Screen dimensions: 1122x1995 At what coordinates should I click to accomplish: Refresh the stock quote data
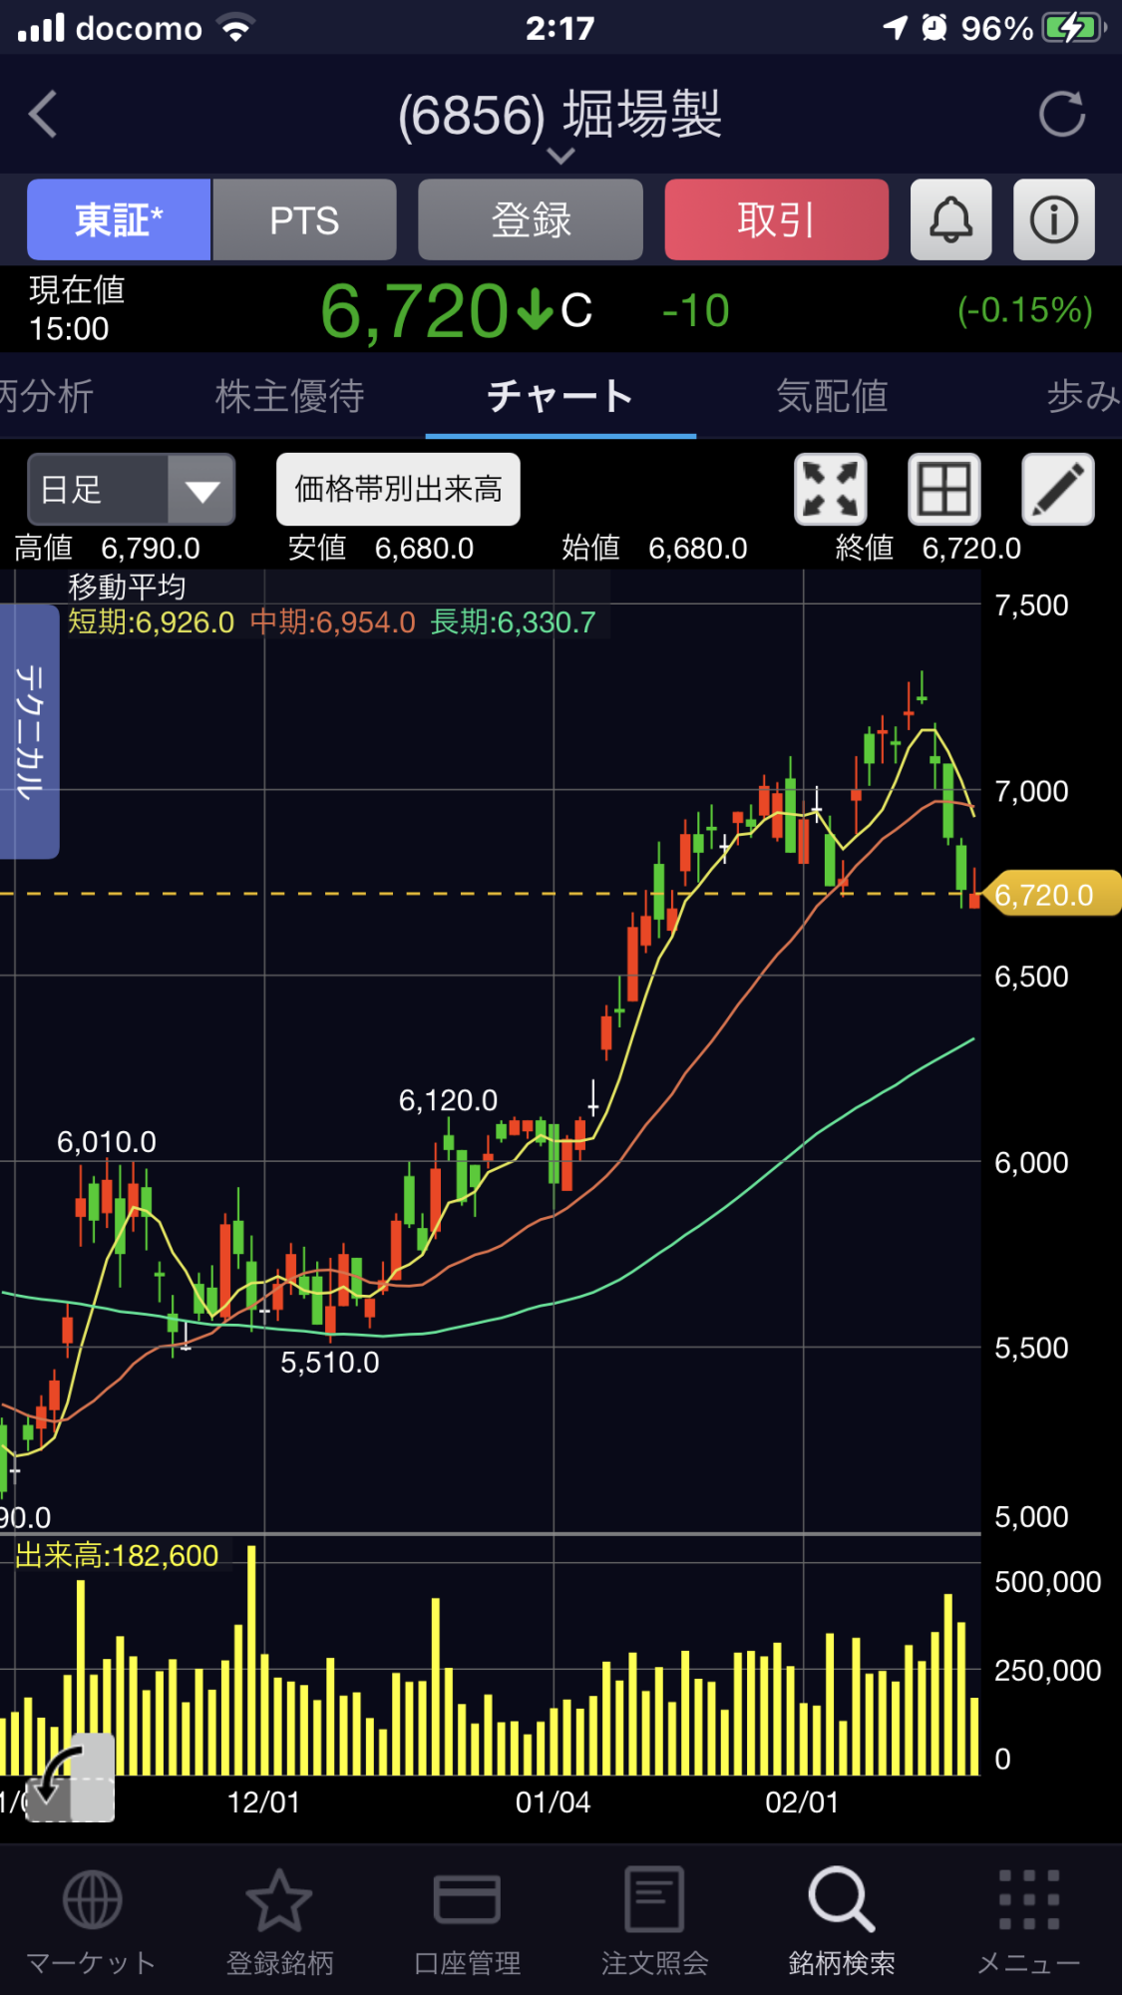click(x=1061, y=114)
